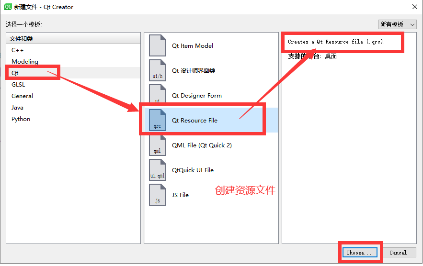Click the ui/h Qt designer class icon
This screenshot has width=423, height=266.
click(158, 70)
